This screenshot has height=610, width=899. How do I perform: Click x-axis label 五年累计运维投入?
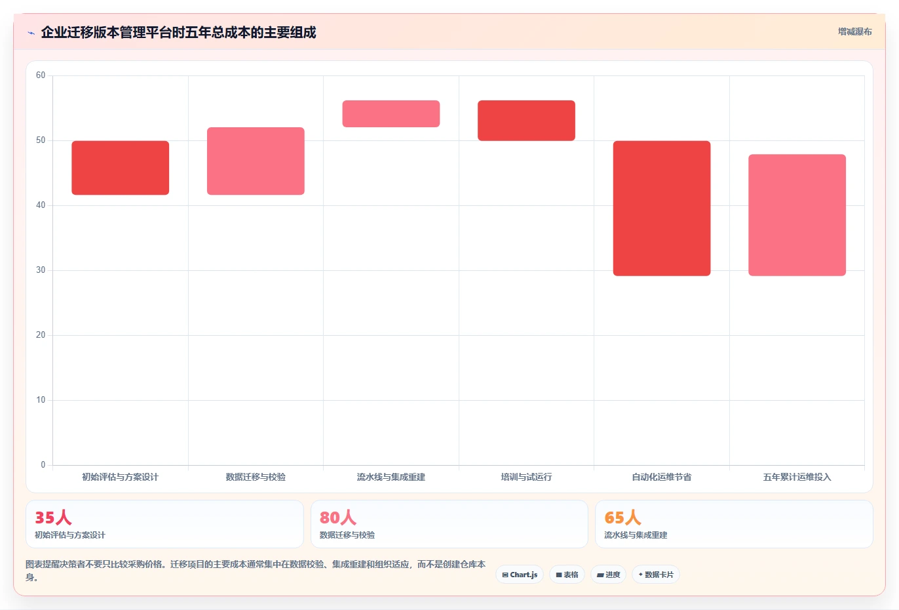pos(797,477)
